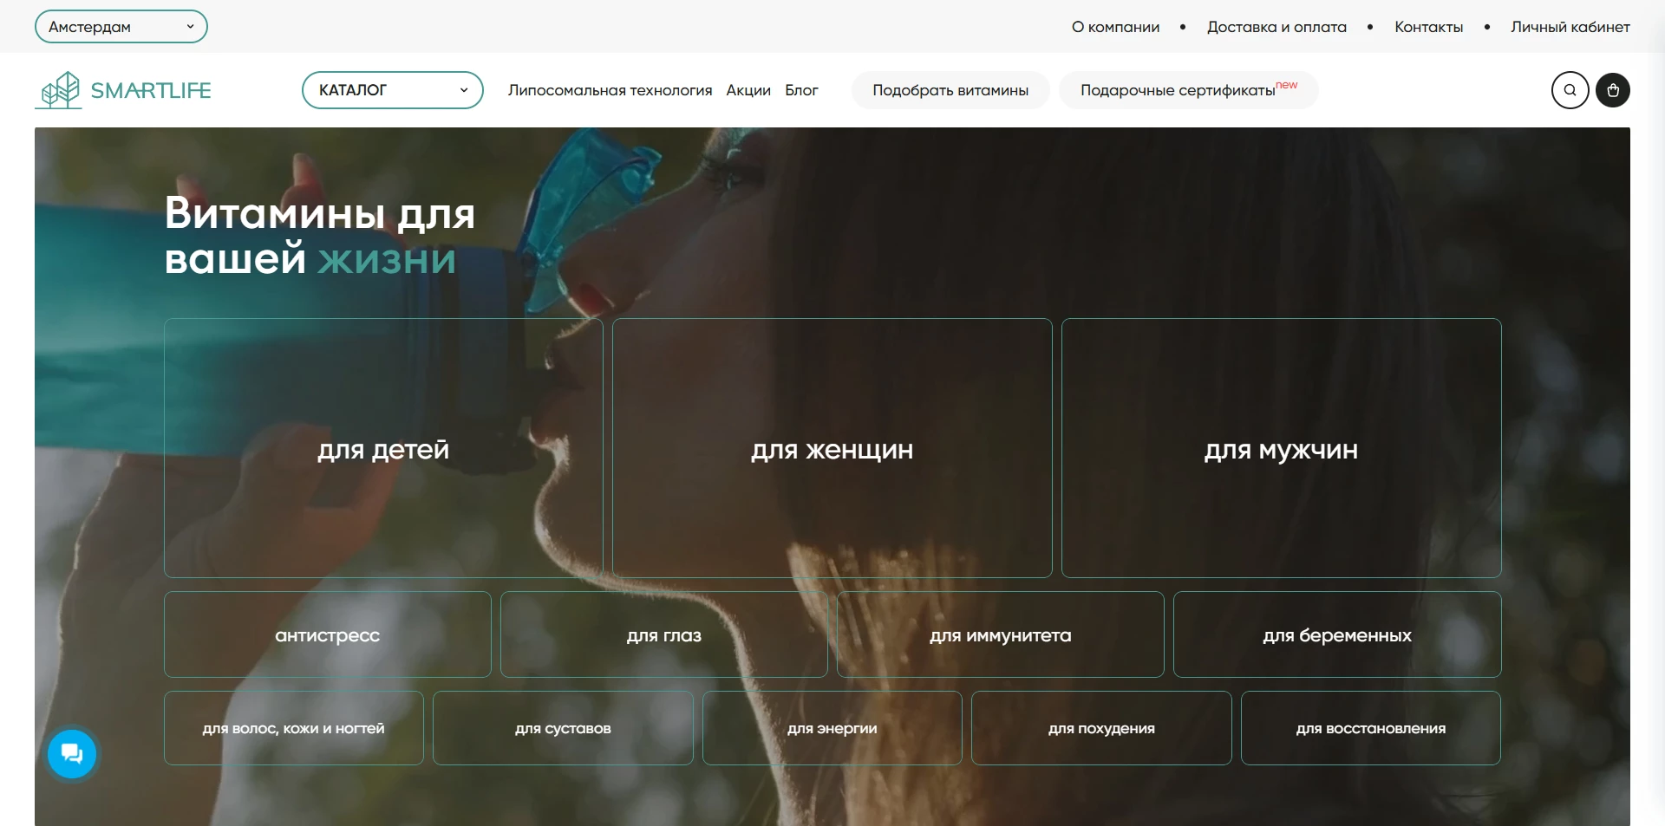This screenshot has height=826, width=1665.
Task: Click the search magnifier icon
Action: pyautogui.click(x=1570, y=90)
